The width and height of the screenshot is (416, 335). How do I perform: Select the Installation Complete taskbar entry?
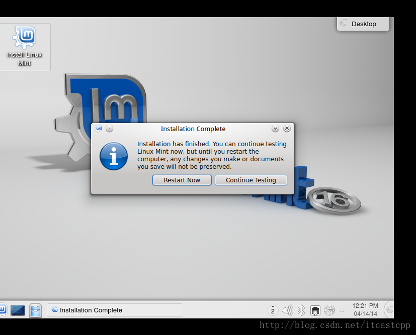coord(115,310)
